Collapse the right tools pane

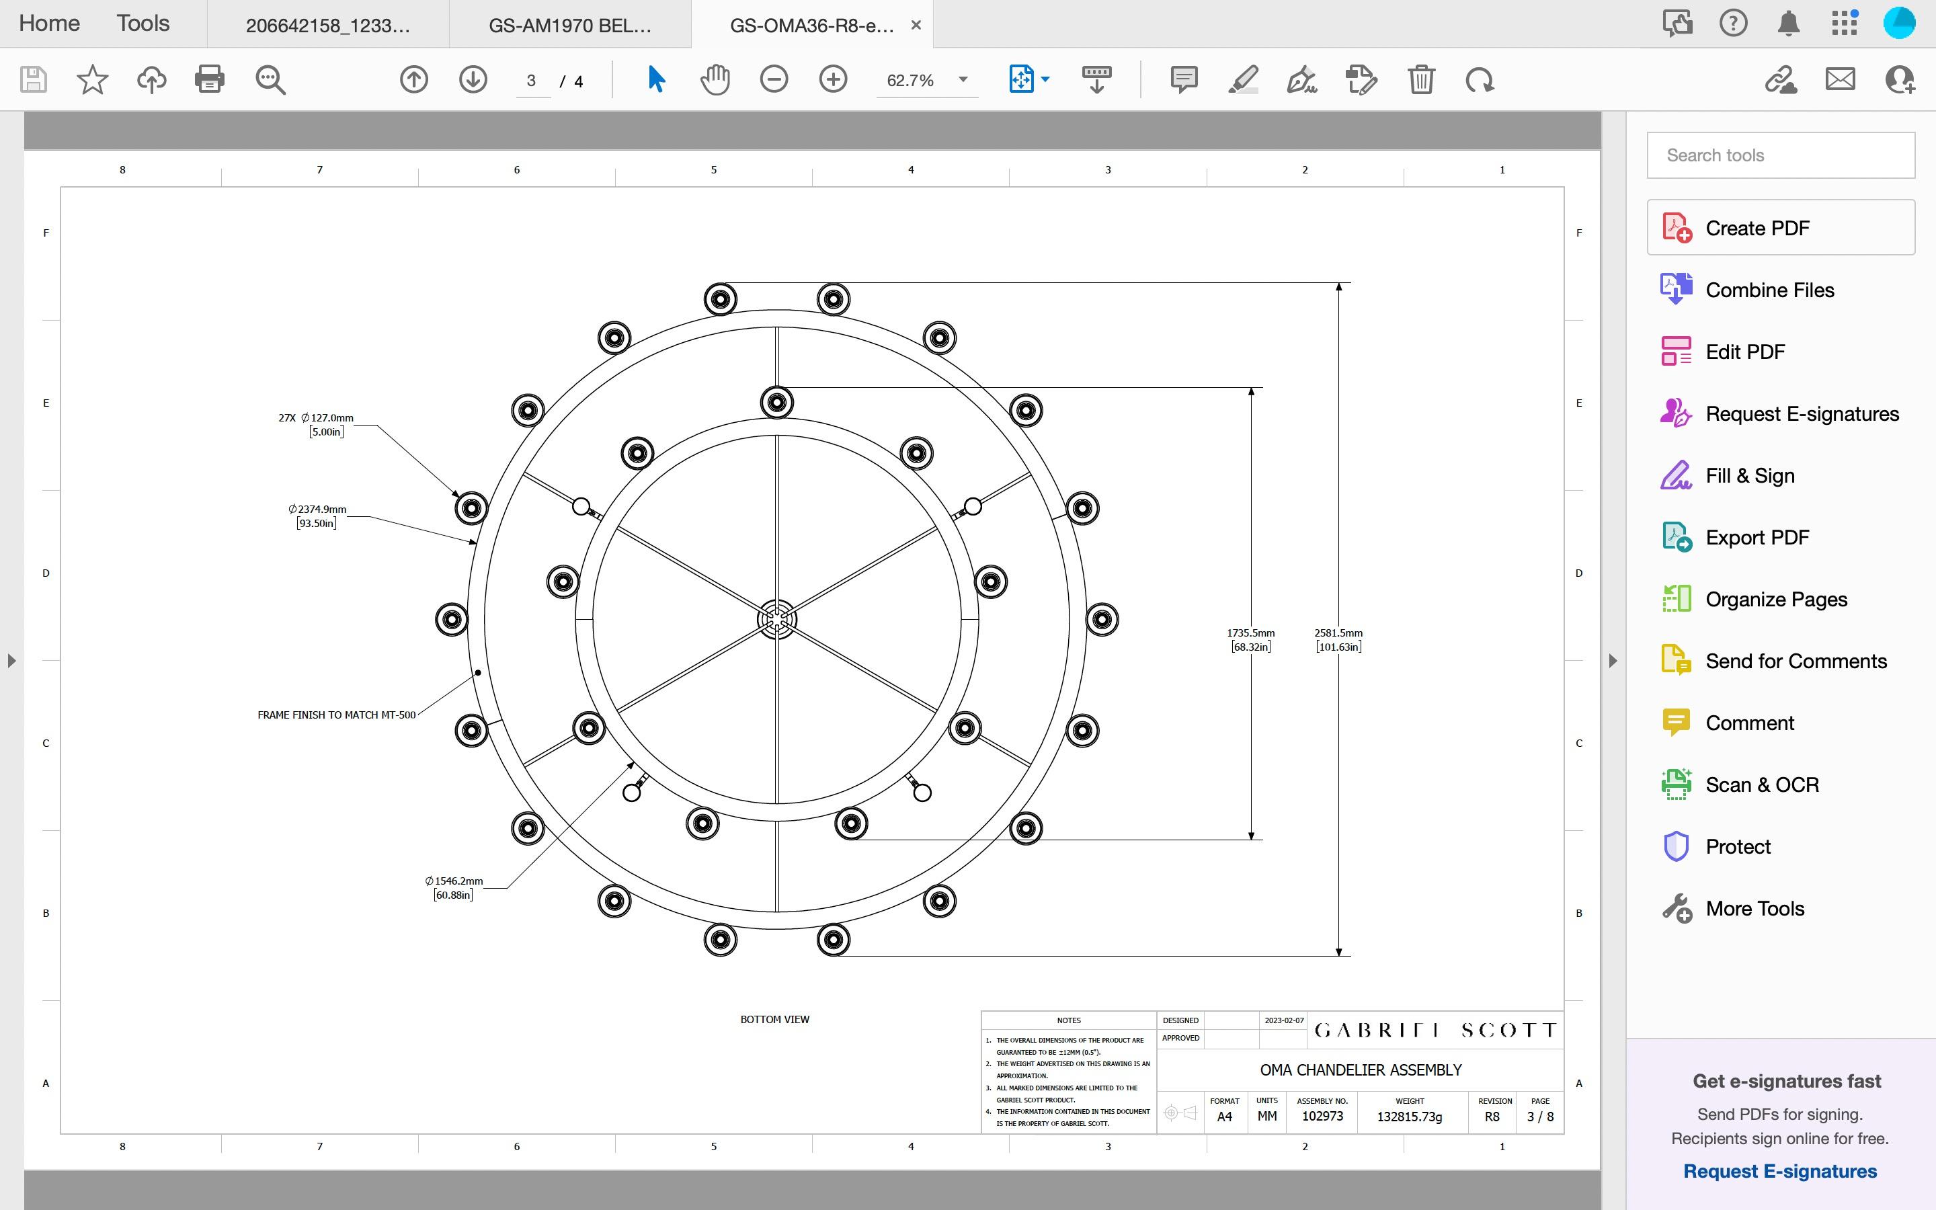pos(1613,661)
